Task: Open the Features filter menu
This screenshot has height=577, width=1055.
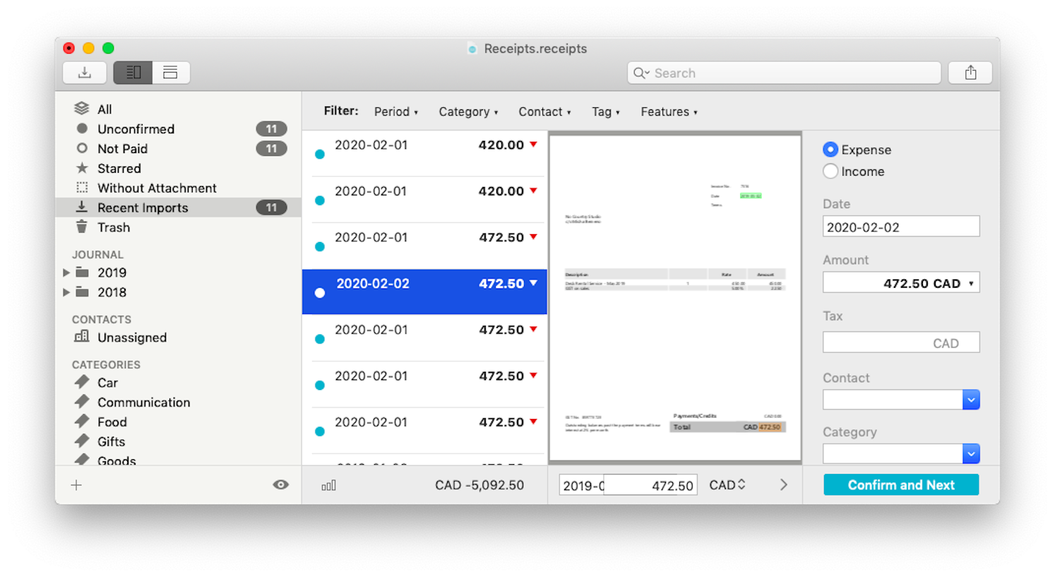Action: 668,112
